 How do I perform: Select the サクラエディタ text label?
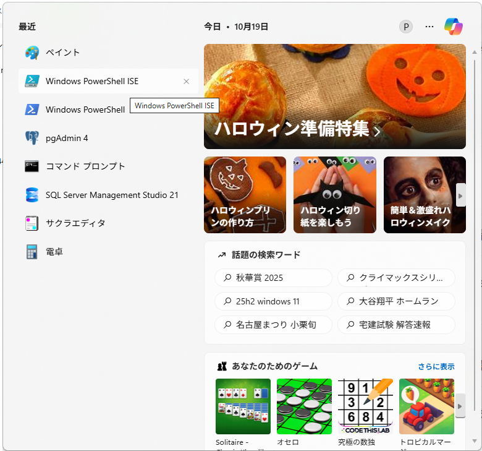coord(75,223)
